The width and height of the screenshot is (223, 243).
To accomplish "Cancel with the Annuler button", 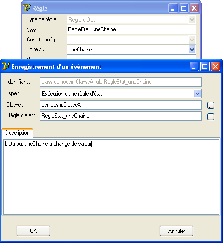I will point(176,231).
